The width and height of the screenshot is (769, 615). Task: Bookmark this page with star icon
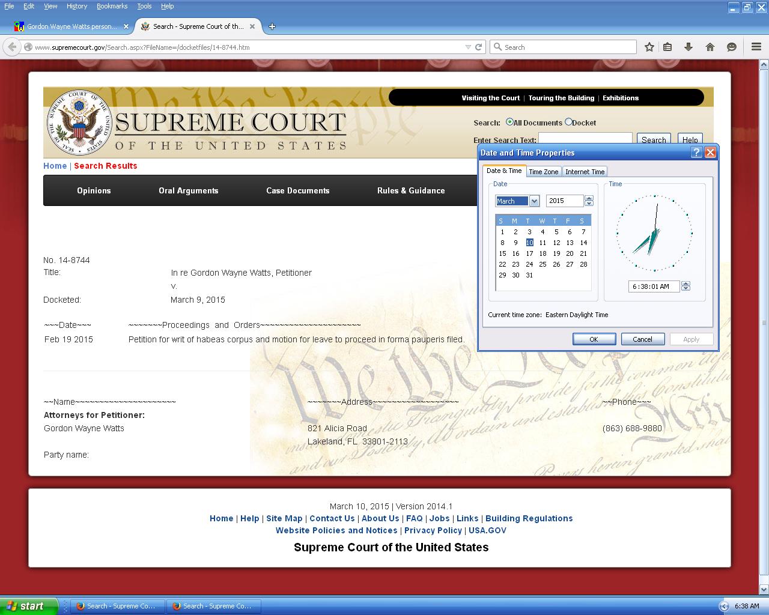[649, 47]
